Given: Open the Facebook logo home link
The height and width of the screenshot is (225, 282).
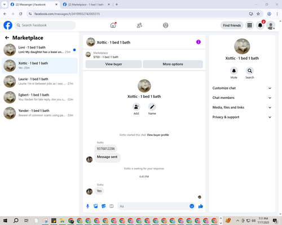Looking at the screenshot, I should coord(8,25).
